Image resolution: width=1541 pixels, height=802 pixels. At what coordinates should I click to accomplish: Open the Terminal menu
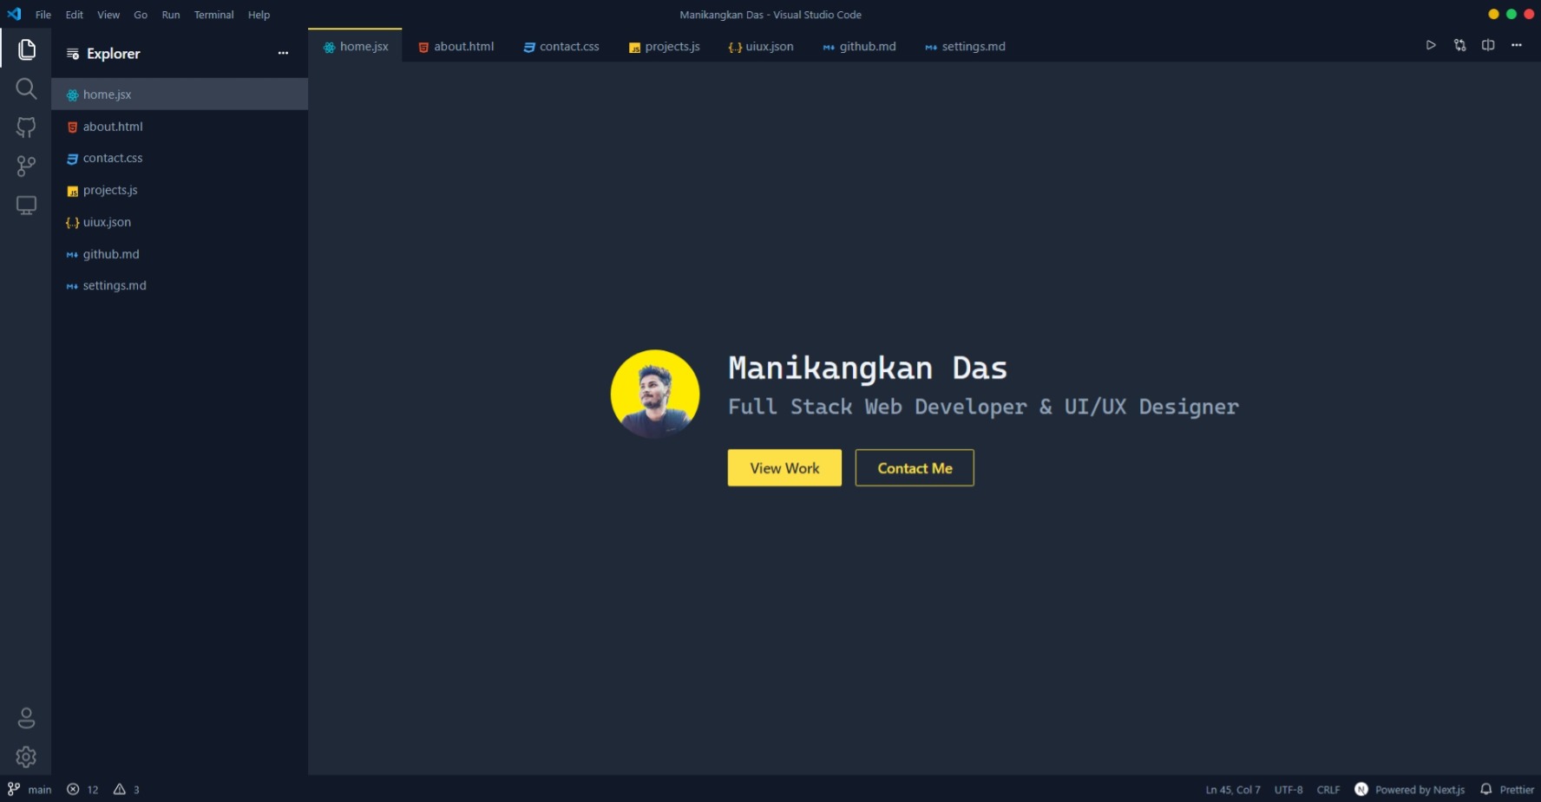(213, 15)
